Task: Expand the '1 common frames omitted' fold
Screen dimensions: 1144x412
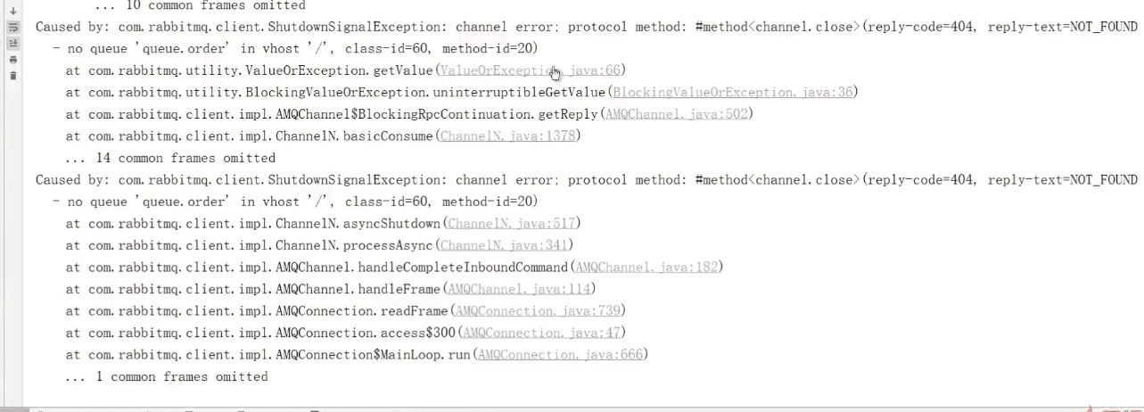Action: pyautogui.click(x=167, y=376)
